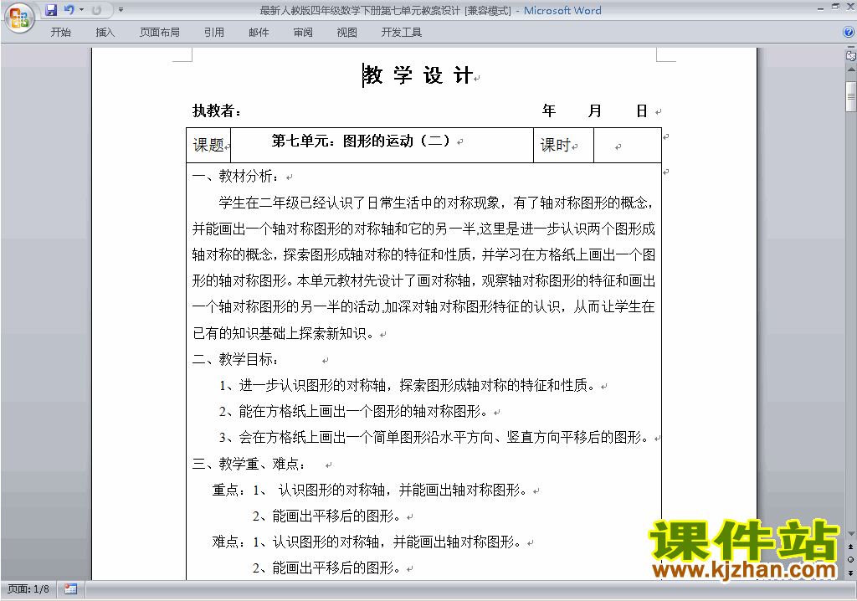
Task: Open the 开发工具 ribbon tab
Action: click(401, 33)
